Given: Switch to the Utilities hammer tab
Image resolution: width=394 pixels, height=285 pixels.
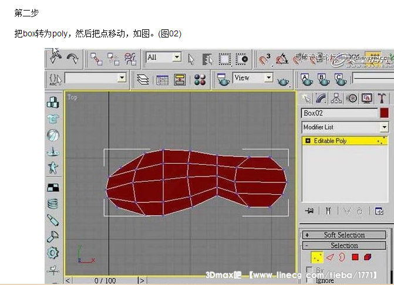Looking at the screenshot, I should click(382, 98).
